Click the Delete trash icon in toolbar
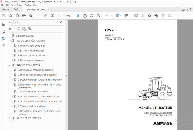The image size is (193, 130). click(x=163, y=16)
